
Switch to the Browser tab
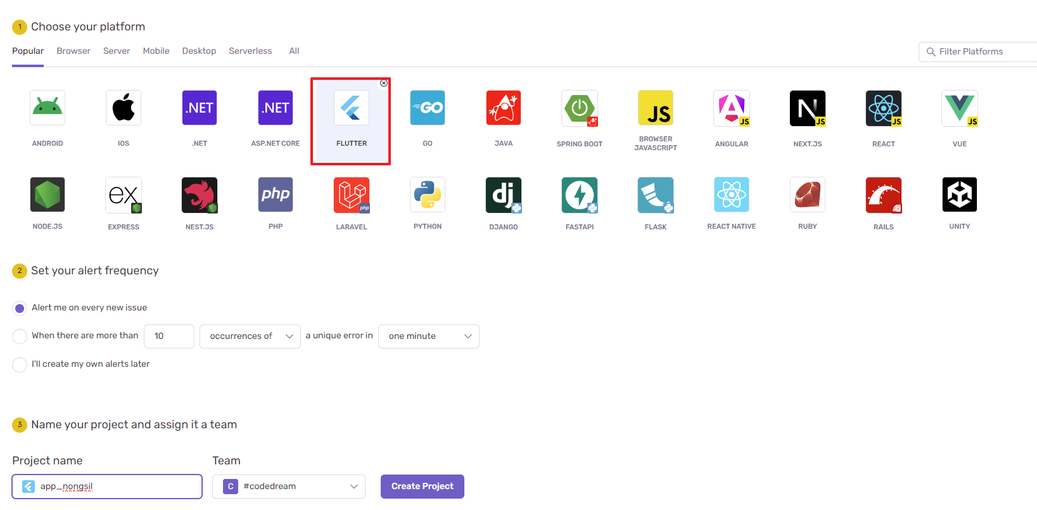73,51
